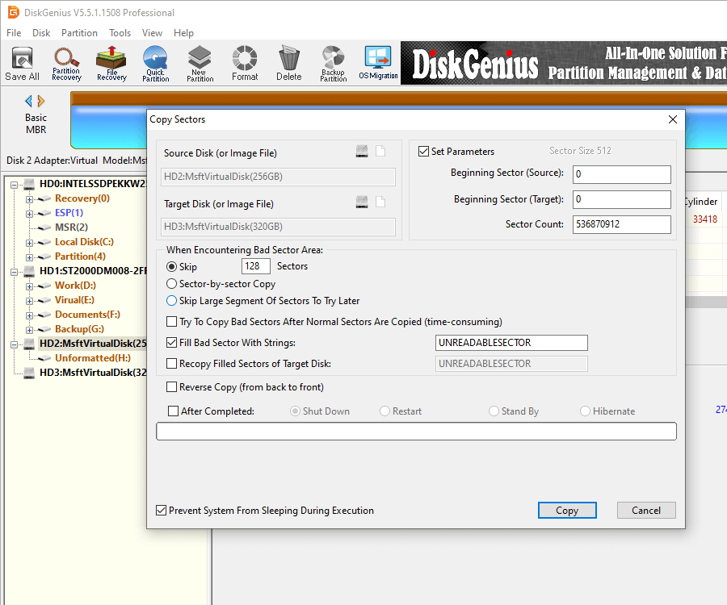Launch File Recovery tool
The height and width of the screenshot is (605, 727).
pyautogui.click(x=111, y=64)
